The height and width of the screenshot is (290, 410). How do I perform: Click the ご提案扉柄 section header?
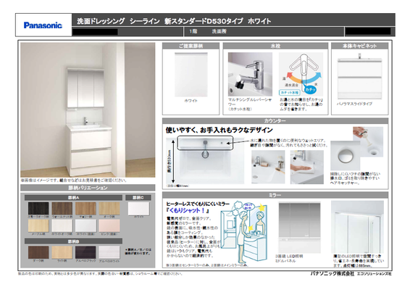191,46
